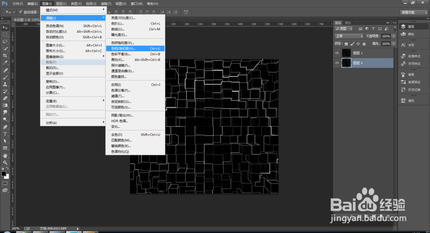
Task: Toggle type layer filter in Layers panel
Action: 373,29
